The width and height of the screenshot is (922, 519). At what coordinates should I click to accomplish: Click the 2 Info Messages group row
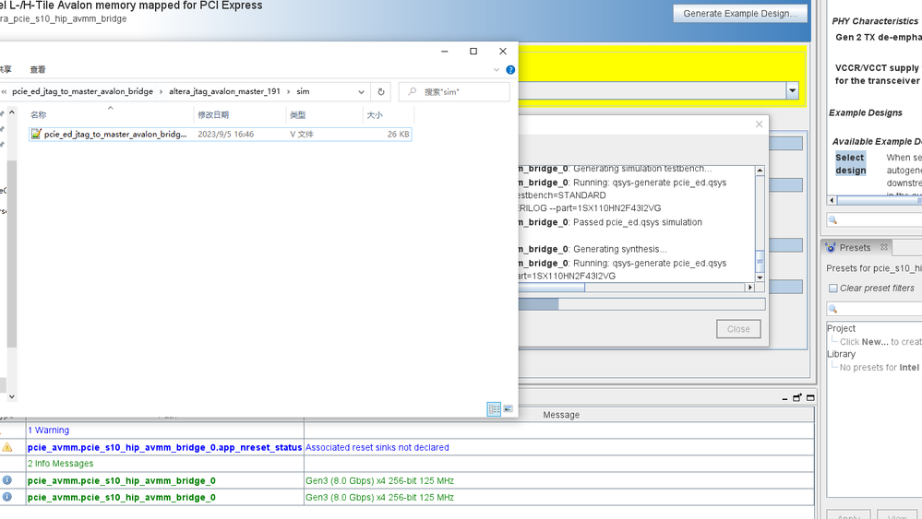pos(61,464)
